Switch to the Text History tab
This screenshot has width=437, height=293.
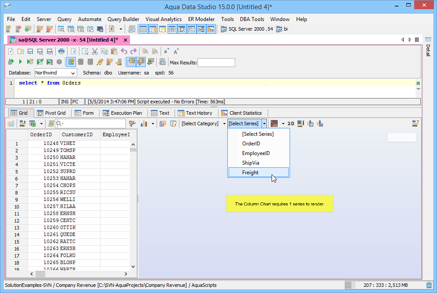(195, 113)
